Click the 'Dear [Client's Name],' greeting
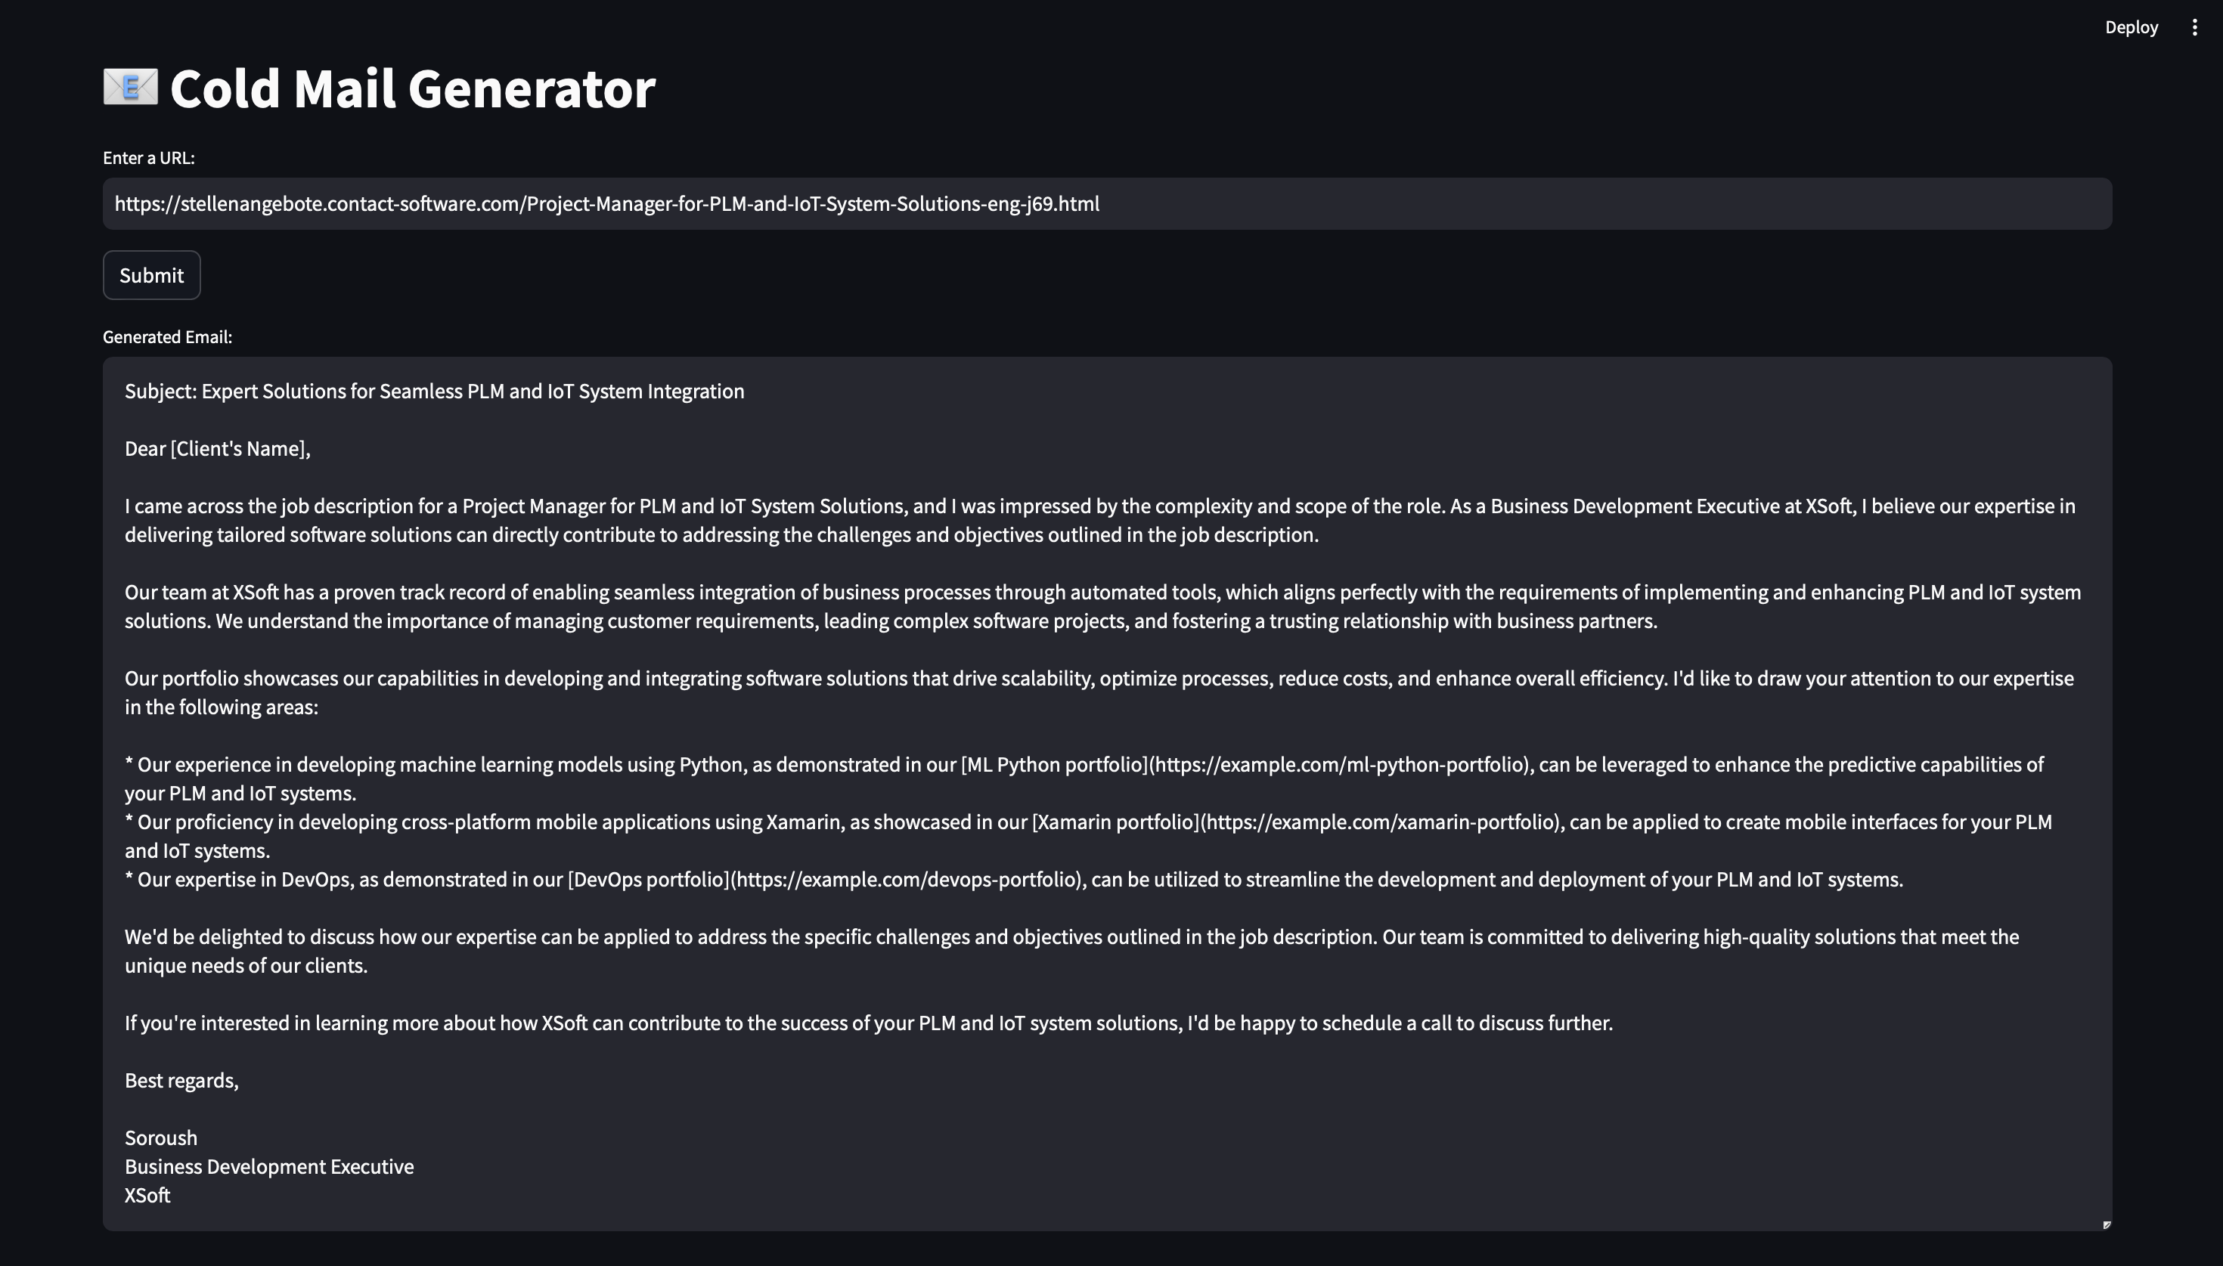Screen dimensions: 2223x1266 point(218,449)
